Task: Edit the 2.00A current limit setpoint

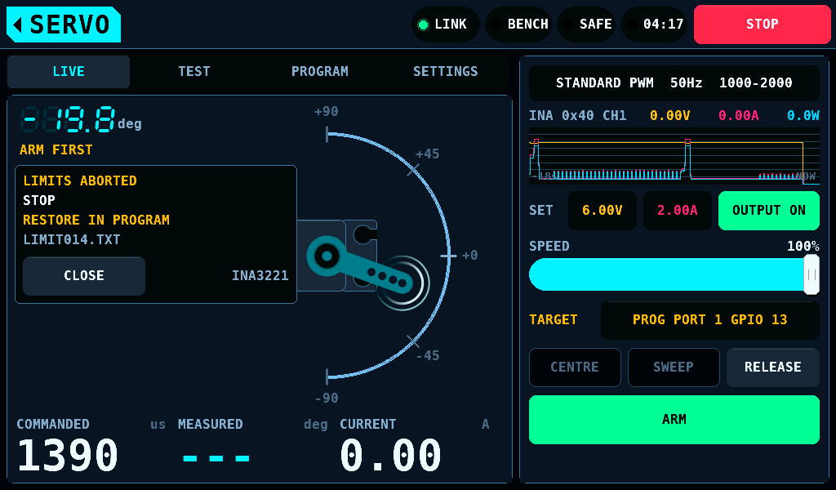Action: coord(677,211)
